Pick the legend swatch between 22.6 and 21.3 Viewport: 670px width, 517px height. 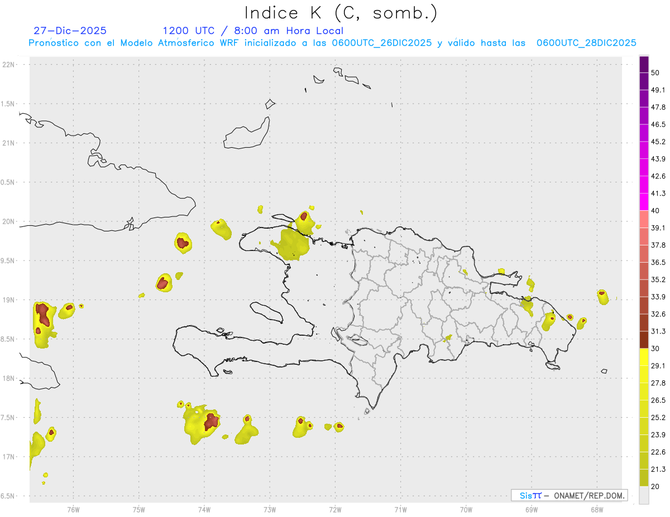(x=644, y=461)
